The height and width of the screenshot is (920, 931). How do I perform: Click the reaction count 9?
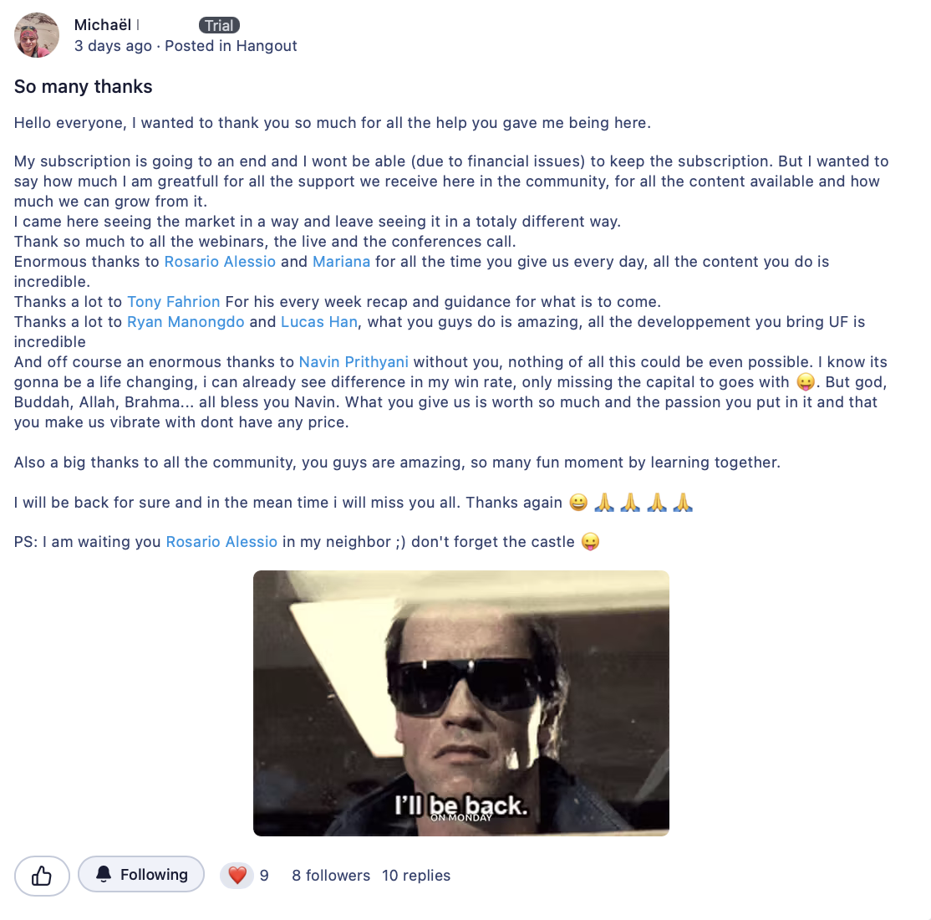(x=264, y=876)
